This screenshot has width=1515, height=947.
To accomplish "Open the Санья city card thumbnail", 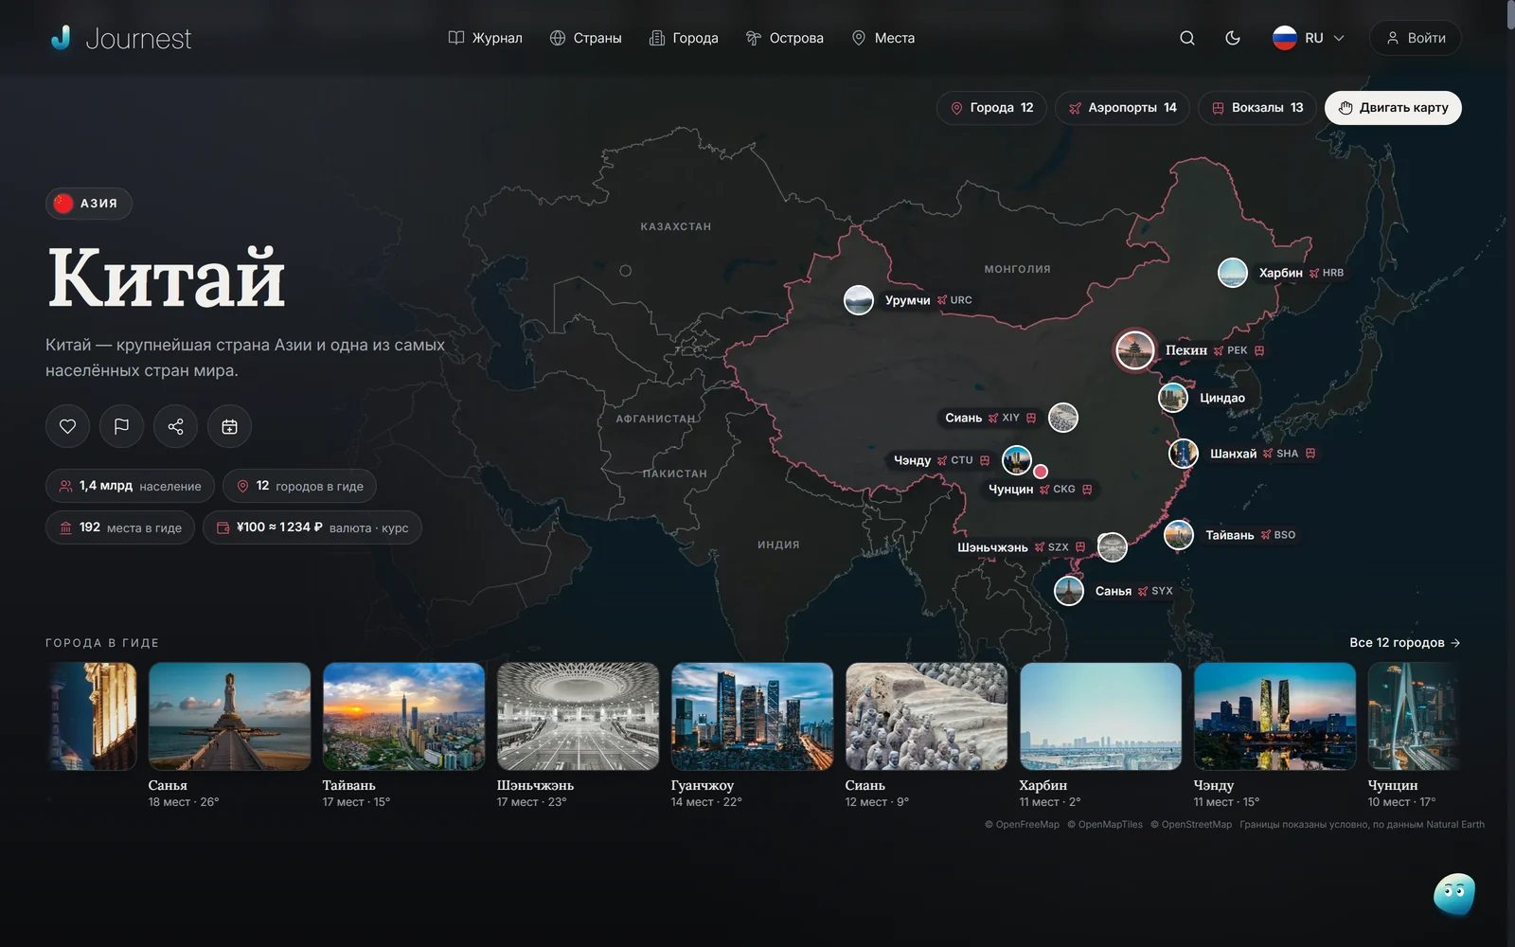I will [x=229, y=716].
